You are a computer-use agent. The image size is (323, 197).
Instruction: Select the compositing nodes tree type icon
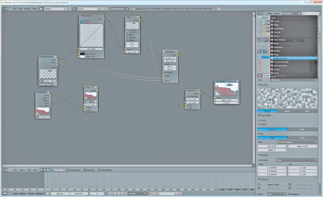click(x=48, y=170)
